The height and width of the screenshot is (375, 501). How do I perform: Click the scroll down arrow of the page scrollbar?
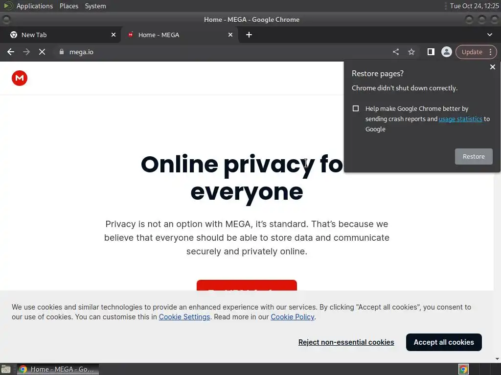coord(497,359)
